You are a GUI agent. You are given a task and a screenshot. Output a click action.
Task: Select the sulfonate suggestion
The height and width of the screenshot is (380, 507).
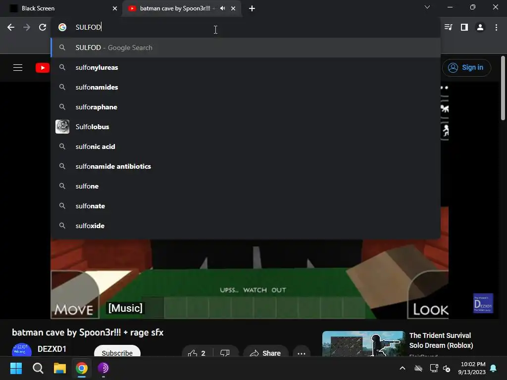click(246, 206)
